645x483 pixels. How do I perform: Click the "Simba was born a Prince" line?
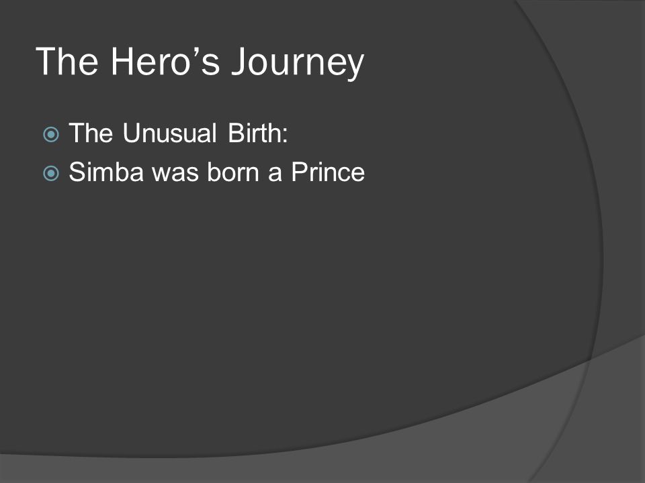[x=217, y=172]
